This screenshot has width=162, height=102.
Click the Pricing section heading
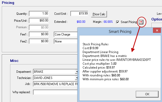click(x=8, y=3)
